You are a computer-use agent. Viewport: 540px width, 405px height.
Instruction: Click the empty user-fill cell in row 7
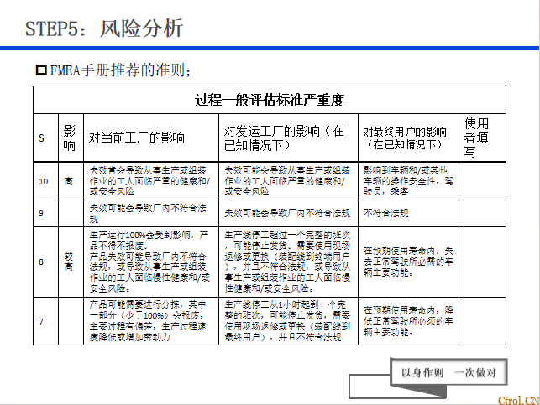click(482, 321)
